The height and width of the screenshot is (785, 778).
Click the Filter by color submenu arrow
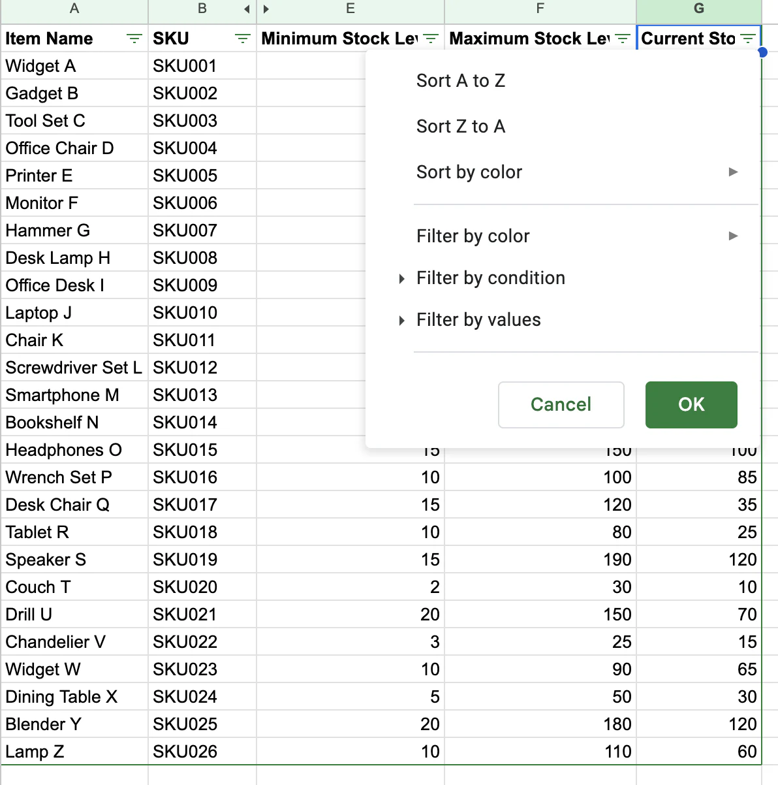[733, 236]
